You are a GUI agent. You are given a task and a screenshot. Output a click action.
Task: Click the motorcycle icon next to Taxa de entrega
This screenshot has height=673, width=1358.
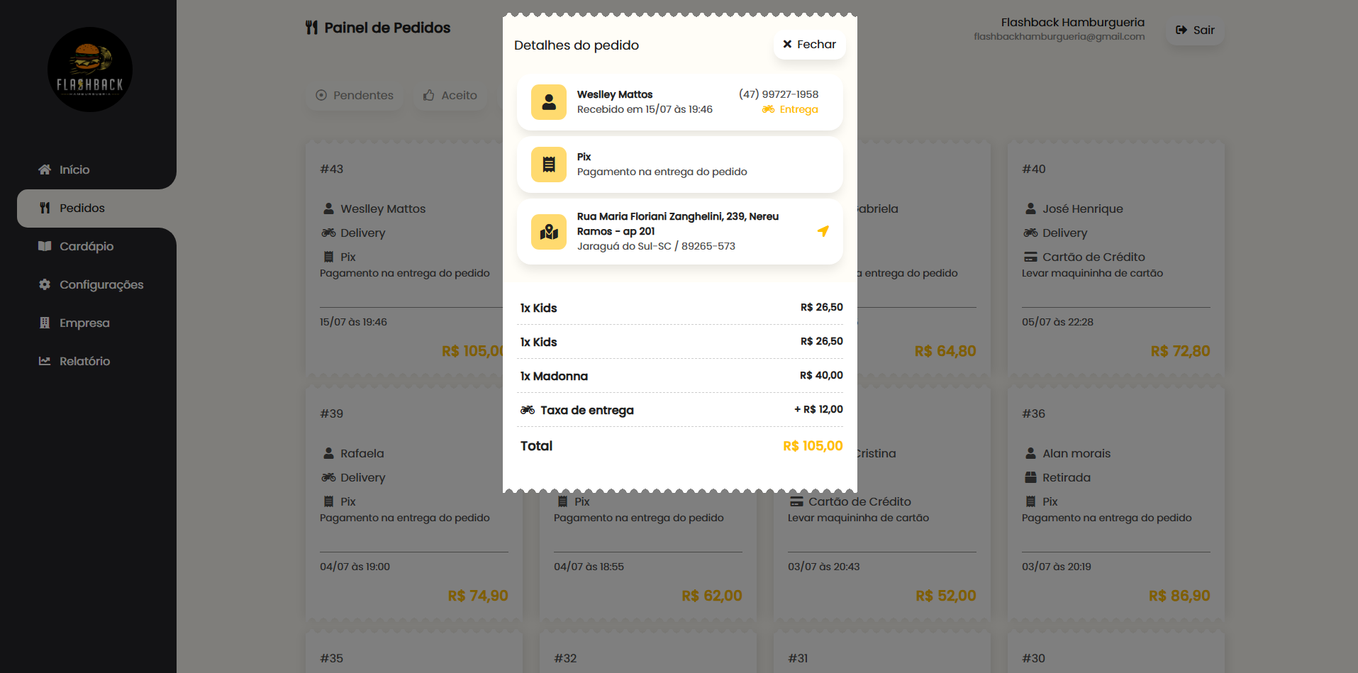click(x=528, y=410)
